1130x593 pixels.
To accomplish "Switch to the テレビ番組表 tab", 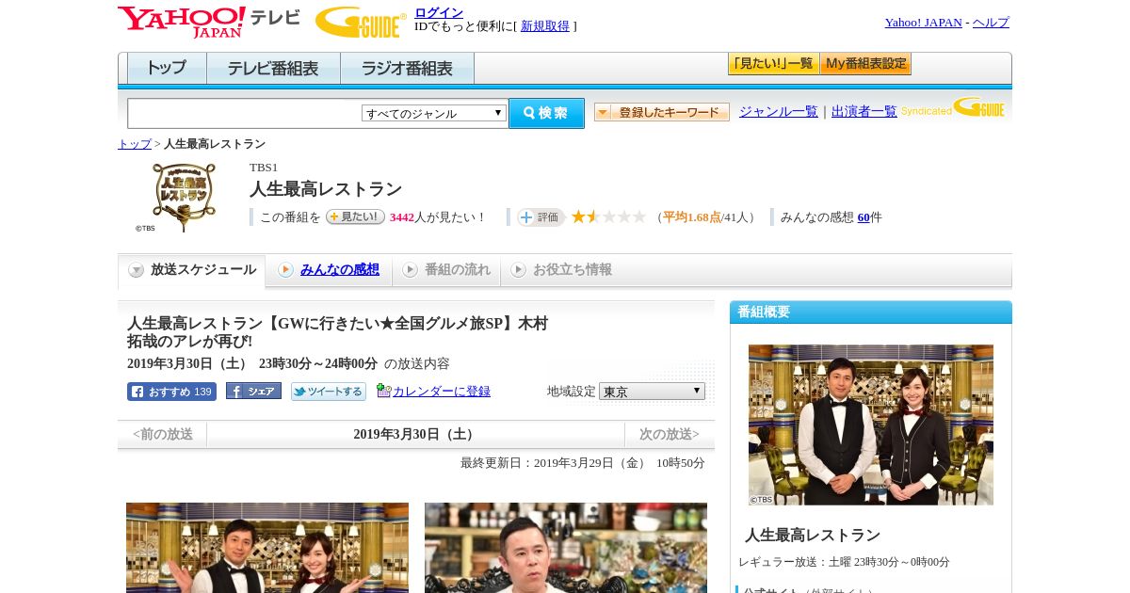I will tap(273, 69).
